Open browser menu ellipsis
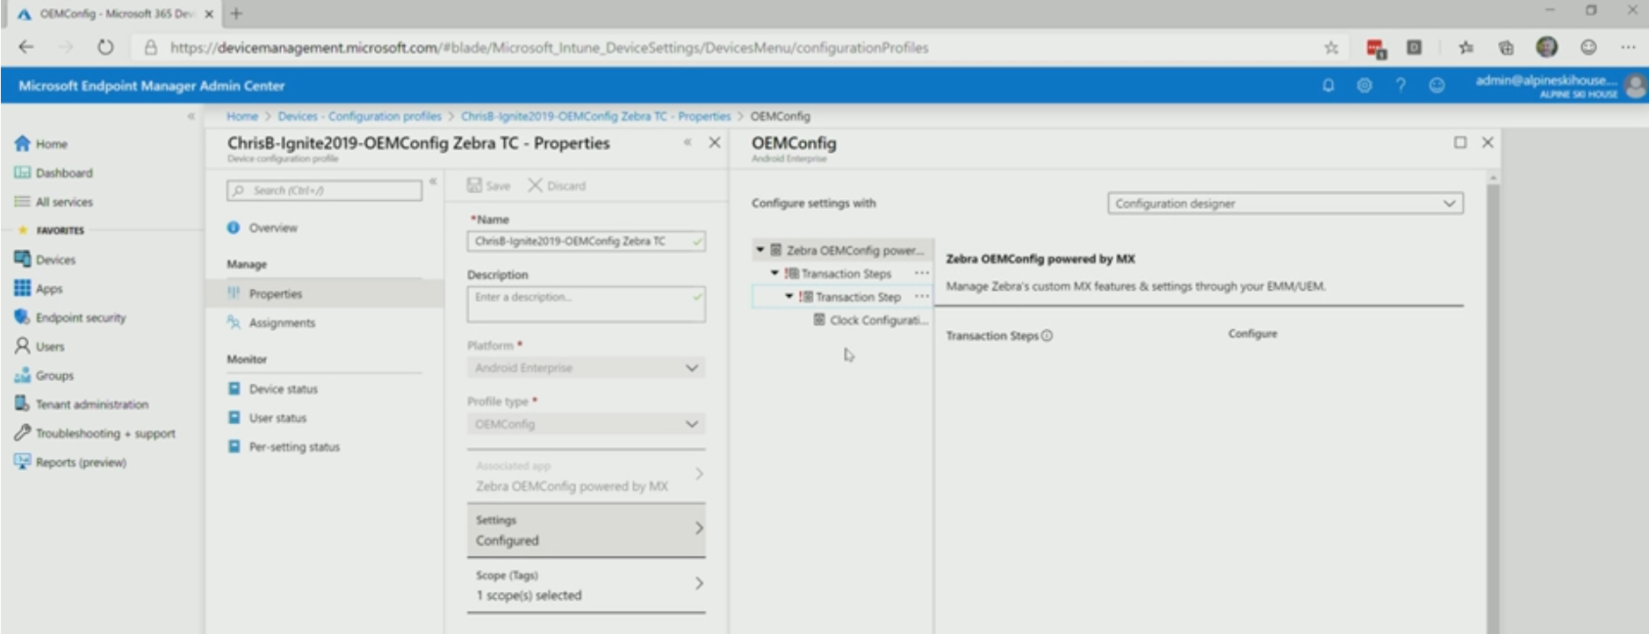1649x634 pixels. [x=1628, y=47]
